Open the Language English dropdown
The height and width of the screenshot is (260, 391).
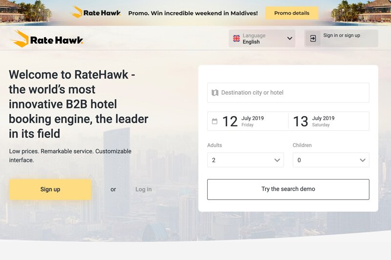262,39
